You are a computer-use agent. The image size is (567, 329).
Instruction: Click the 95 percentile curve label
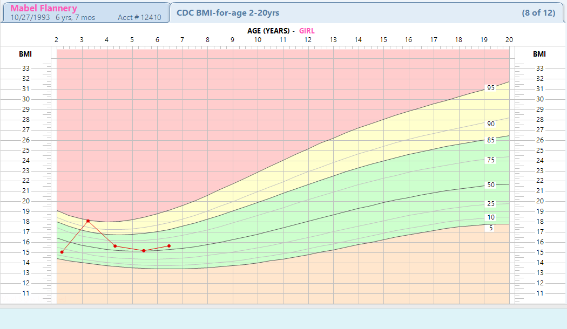click(490, 88)
